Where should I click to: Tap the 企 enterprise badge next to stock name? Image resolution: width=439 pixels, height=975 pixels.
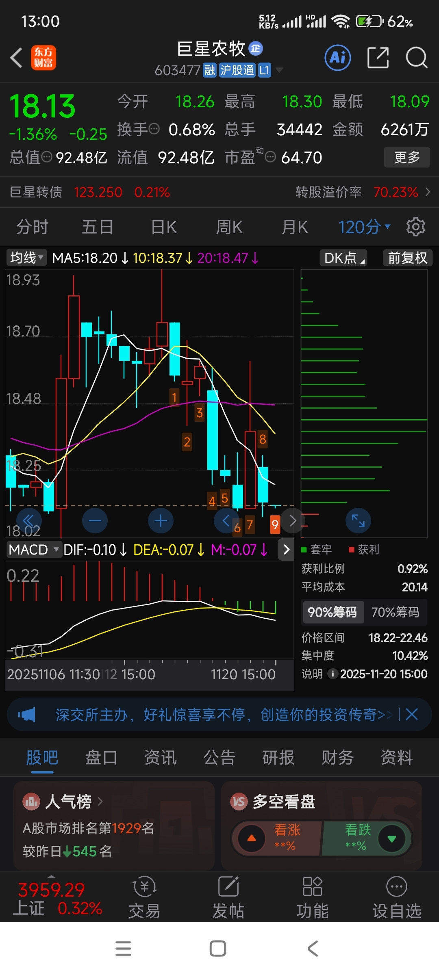pyautogui.click(x=256, y=49)
